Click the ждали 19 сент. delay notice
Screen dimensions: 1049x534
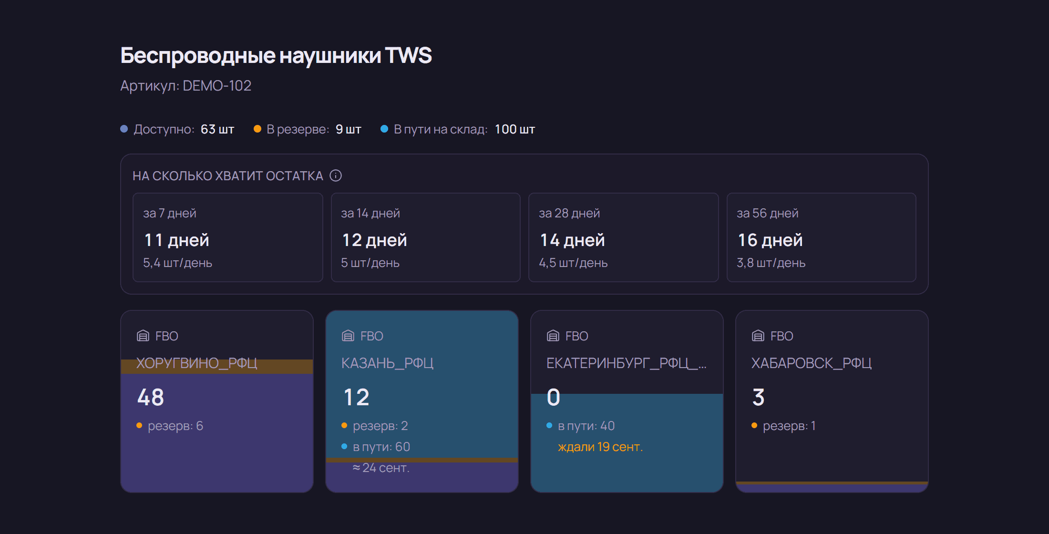tap(600, 447)
